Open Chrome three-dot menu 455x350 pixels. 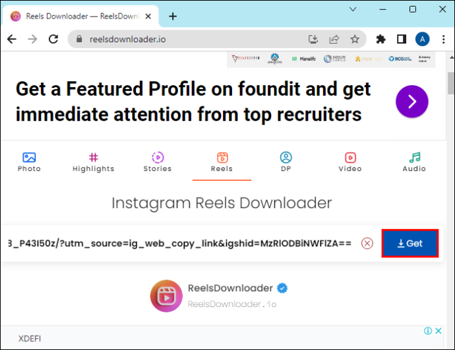443,39
